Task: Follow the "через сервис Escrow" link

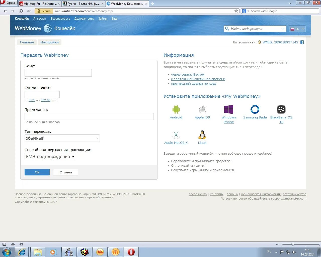Action: coord(188,75)
